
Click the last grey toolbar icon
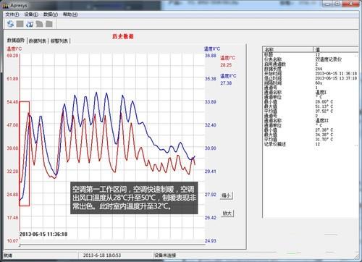49,24
